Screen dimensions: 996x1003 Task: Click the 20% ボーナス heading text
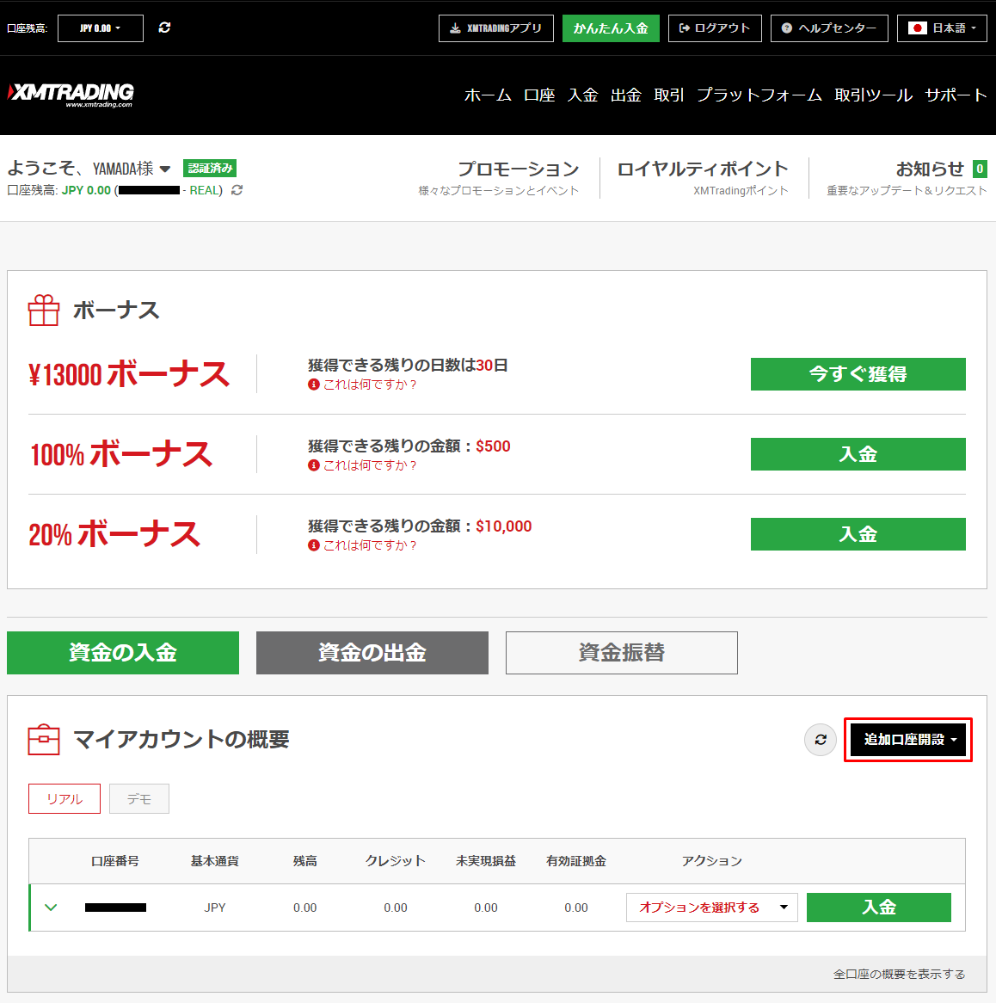click(114, 534)
